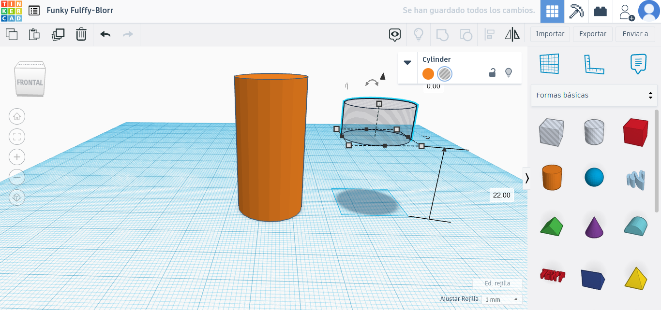The width and height of the screenshot is (661, 310).
Task: Click the Zoom out minus button
Action: (x=17, y=177)
